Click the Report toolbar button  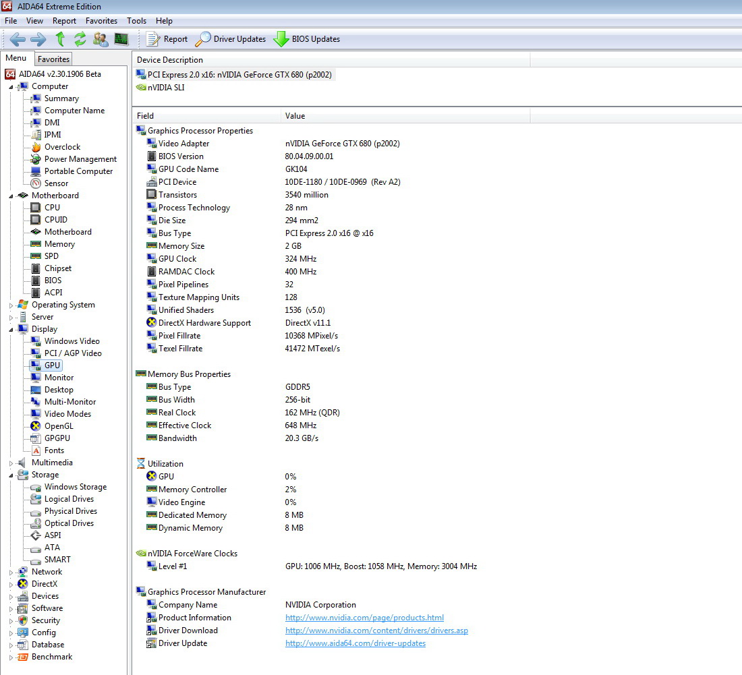[x=167, y=39]
